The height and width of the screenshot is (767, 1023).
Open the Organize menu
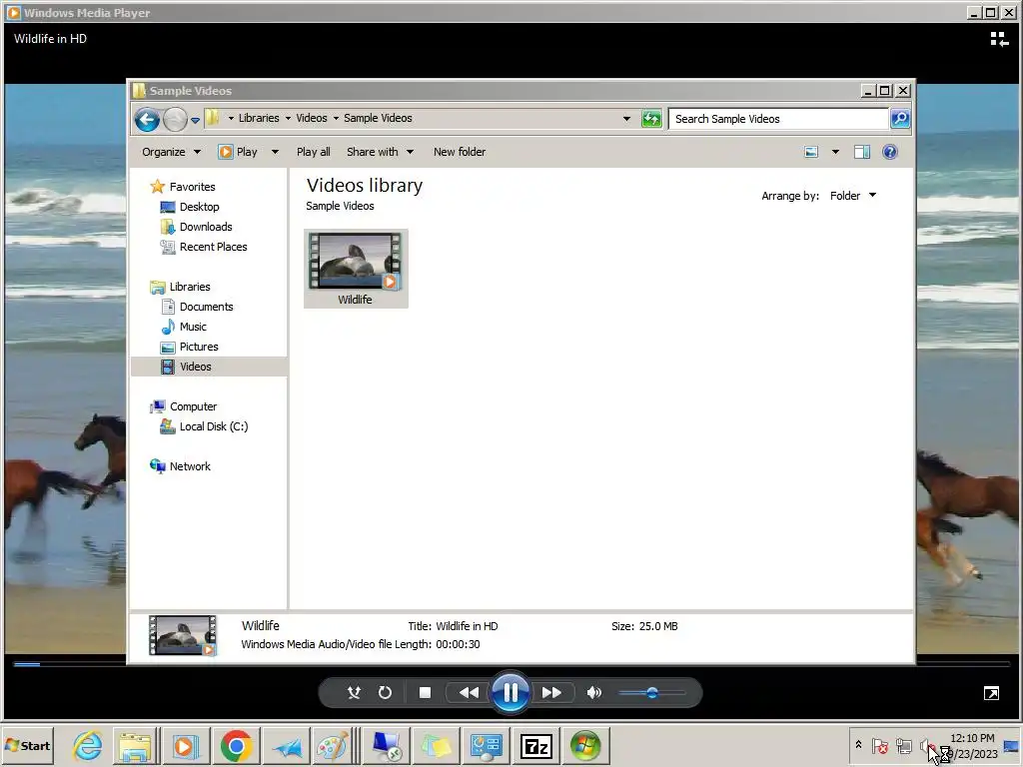[171, 152]
